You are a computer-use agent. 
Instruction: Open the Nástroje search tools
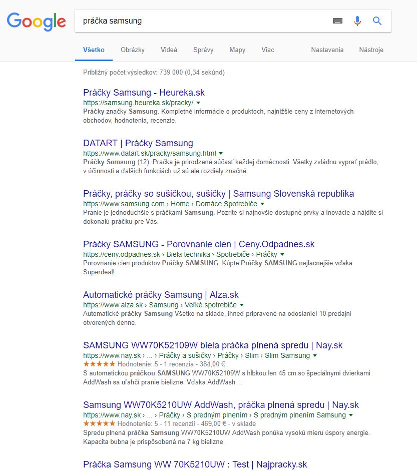coord(371,50)
